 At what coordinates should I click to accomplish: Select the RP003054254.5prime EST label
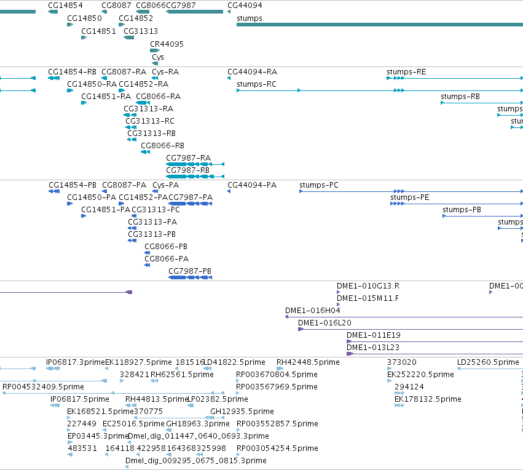(277, 448)
